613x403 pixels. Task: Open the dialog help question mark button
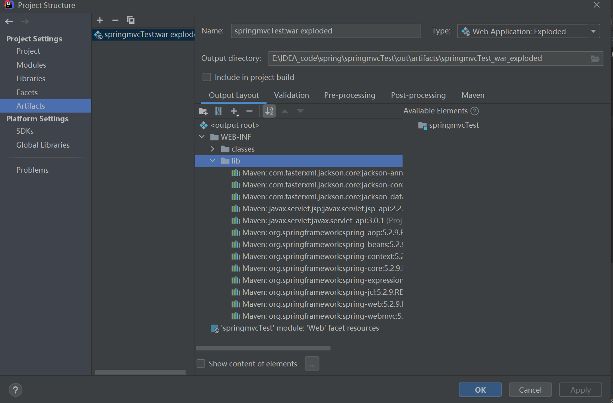16,390
